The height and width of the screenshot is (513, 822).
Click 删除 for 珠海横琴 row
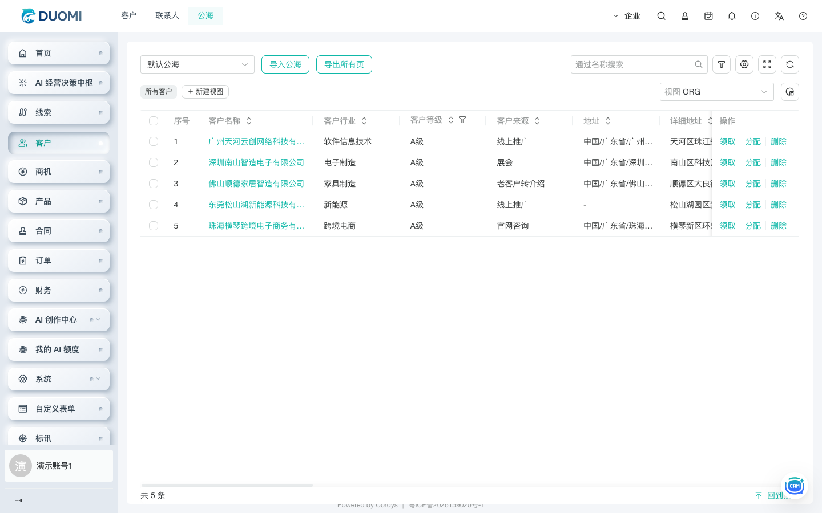coord(779,226)
